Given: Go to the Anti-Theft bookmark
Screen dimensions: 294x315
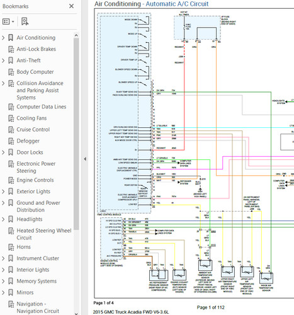Looking at the screenshot, I should (28, 60).
